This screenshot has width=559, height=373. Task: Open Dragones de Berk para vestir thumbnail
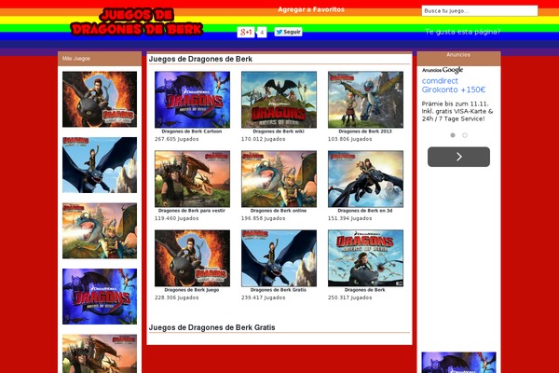pyautogui.click(x=192, y=179)
